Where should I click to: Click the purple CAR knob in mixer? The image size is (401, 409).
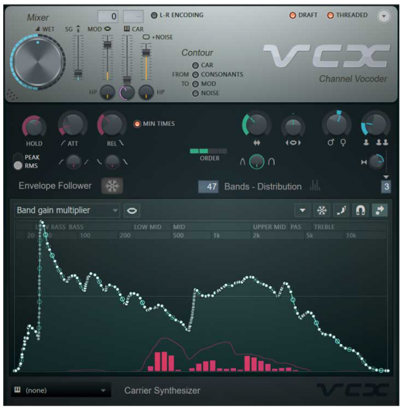coord(127,92)
